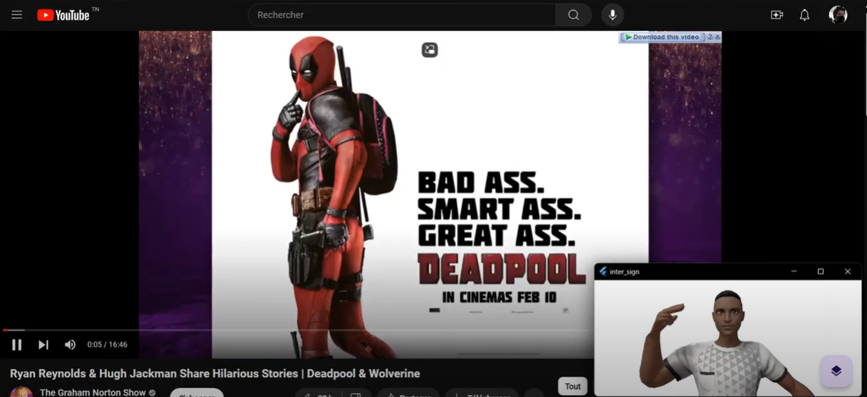Click the miniplayer overlay icon on video

(x=430, y=50)
